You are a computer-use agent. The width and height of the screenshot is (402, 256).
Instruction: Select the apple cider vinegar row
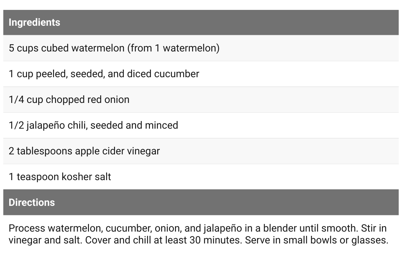pos(84,151)
